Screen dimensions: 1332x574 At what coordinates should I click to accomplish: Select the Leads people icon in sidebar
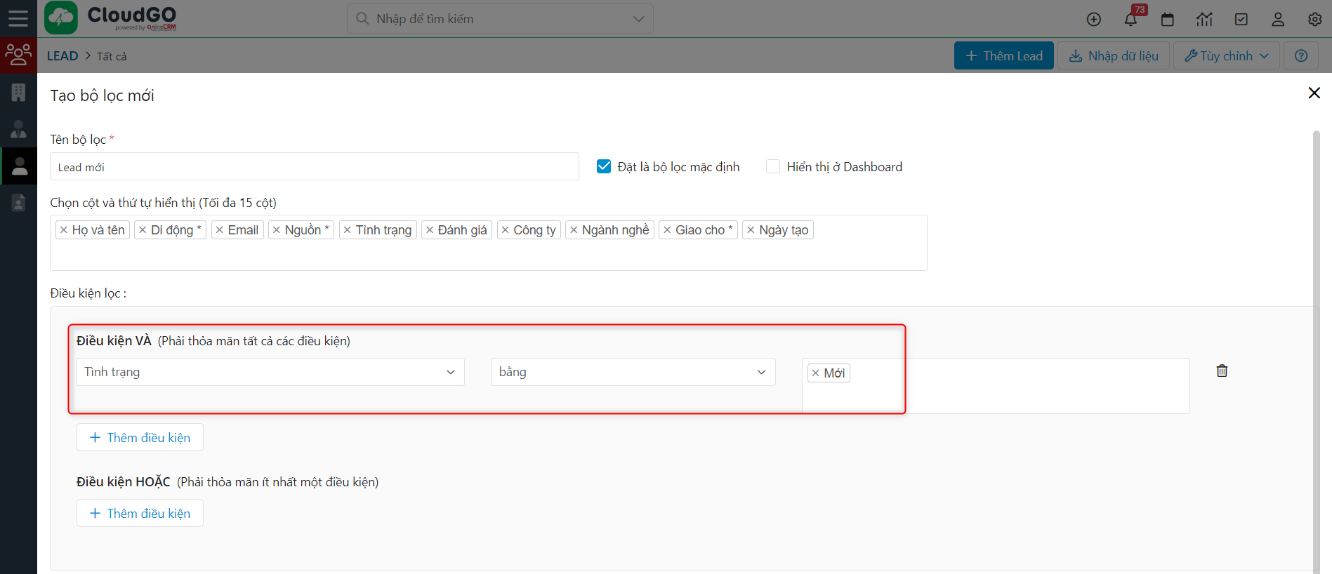click(x=18, y=55)
